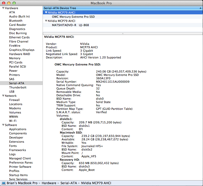Open the Bluetooth hardware entry
203x186 pixels.
pos(16,21)
